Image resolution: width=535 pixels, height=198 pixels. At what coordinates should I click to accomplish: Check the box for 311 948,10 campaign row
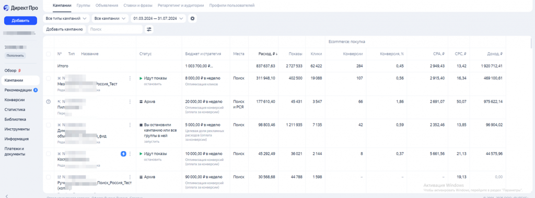click(48, 78)
